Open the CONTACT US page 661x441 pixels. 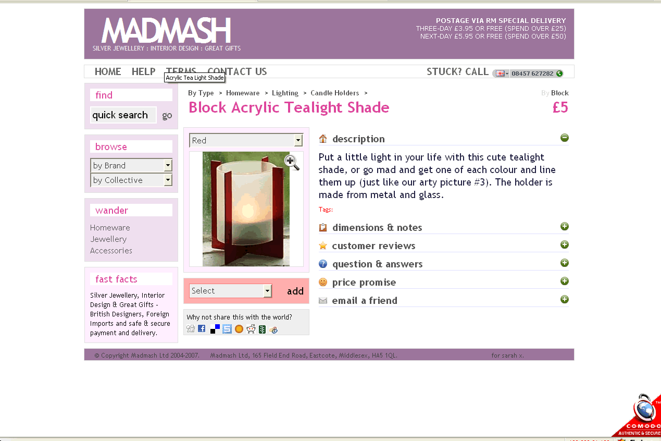click(x=237, y=72)
